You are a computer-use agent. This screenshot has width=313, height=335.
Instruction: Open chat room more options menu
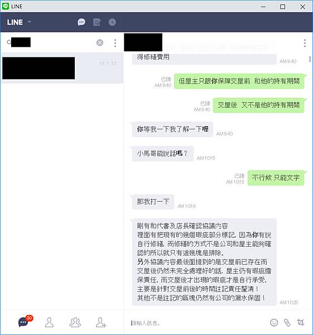(305, 43)
